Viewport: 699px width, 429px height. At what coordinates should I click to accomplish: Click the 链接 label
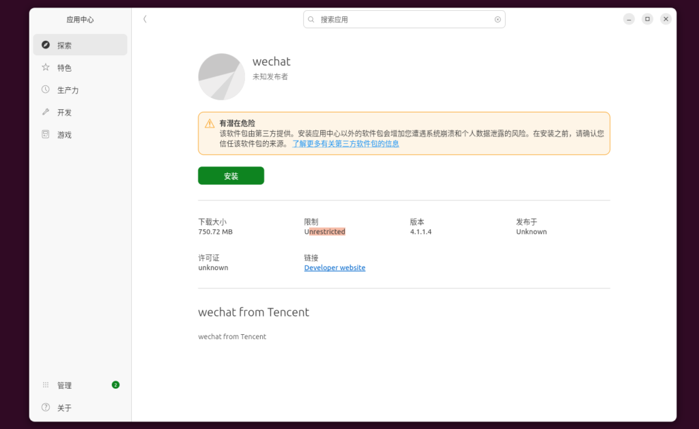click(311, 258)
